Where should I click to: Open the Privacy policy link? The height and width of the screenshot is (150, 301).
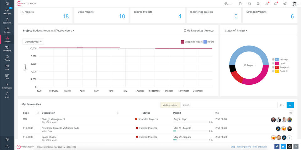point(243,147)
